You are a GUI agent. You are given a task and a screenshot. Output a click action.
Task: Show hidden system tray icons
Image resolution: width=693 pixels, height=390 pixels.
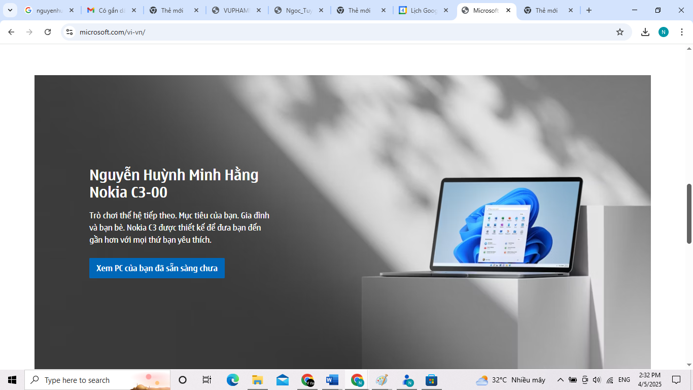point(560,380)
